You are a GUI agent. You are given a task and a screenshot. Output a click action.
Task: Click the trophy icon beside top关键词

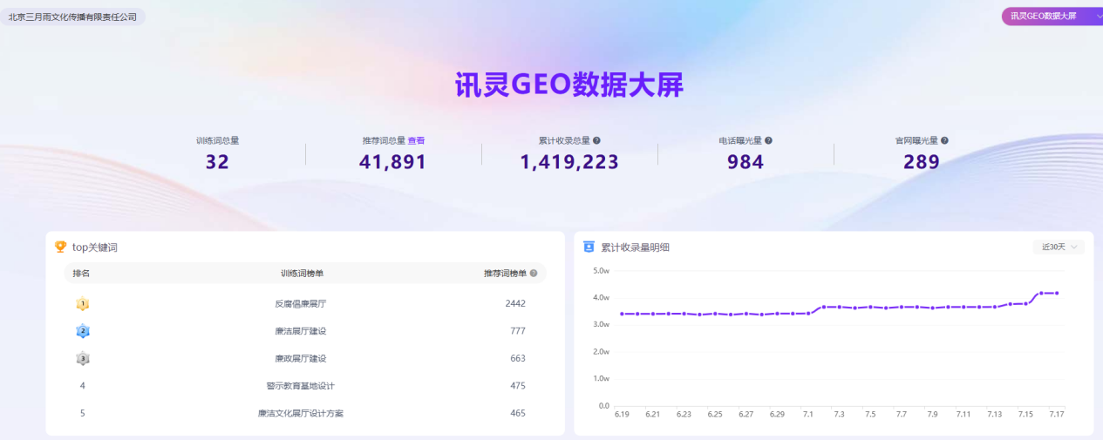(x=61, y=247)
